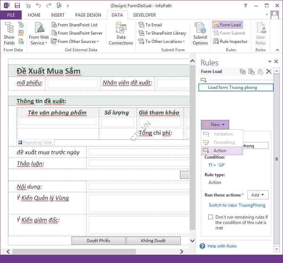Expand the To Other Locations dropdown

(165, 42)
